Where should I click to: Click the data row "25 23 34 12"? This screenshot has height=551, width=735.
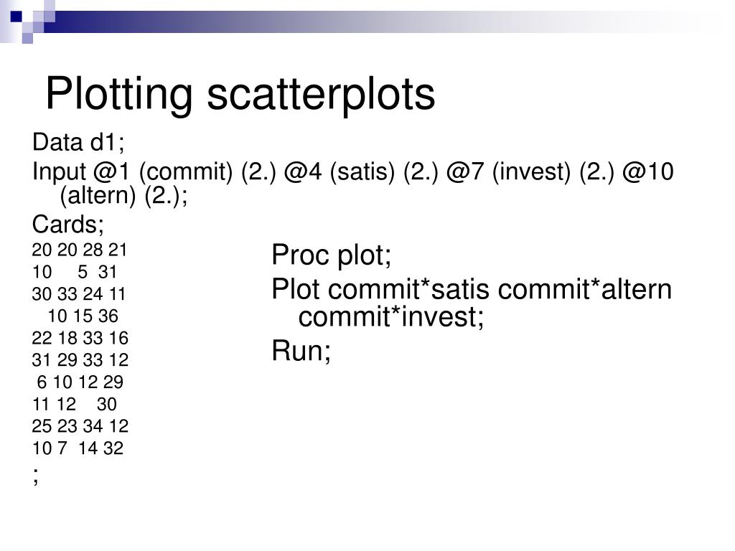click(80, 426)
